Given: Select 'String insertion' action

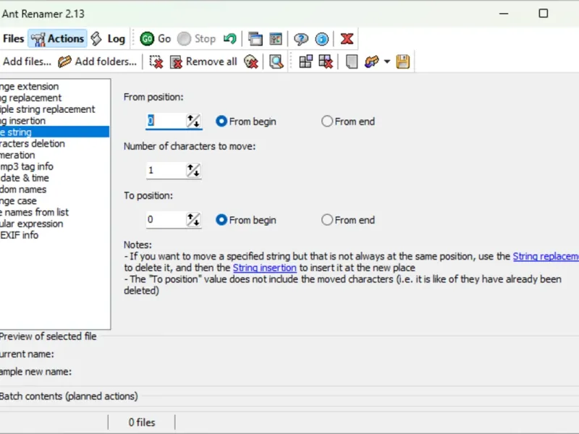Looking at the screenshot, I should coord(54,121).
